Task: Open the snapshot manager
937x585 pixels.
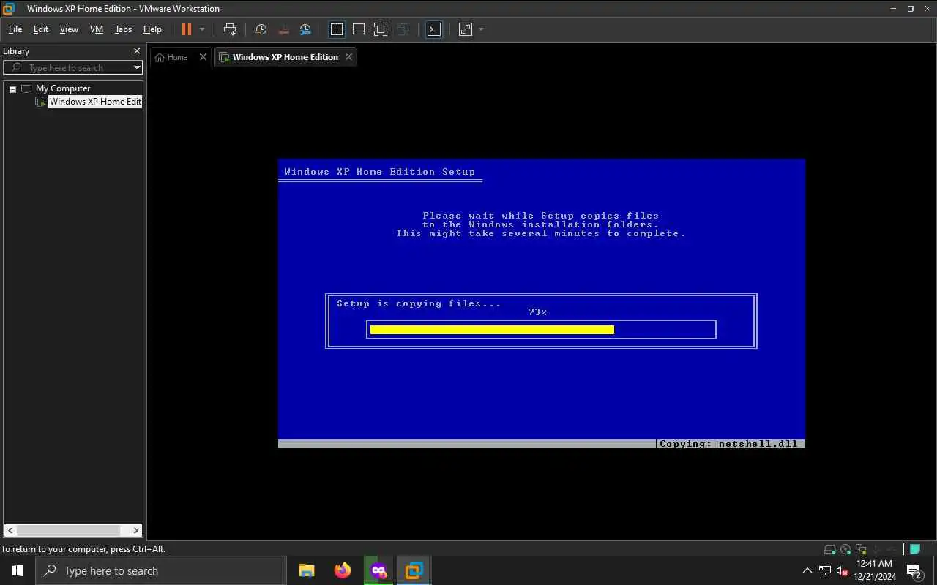Action: pyautogui.click(x=306, y=29)
